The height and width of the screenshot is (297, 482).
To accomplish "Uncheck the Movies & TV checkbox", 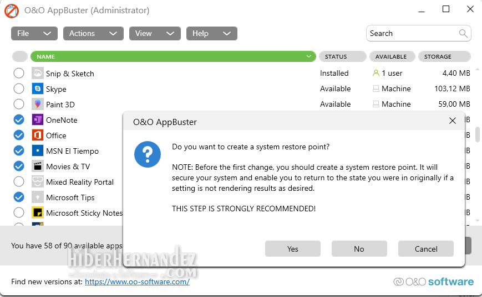I will pyautogui.click(x=19, y=166).
